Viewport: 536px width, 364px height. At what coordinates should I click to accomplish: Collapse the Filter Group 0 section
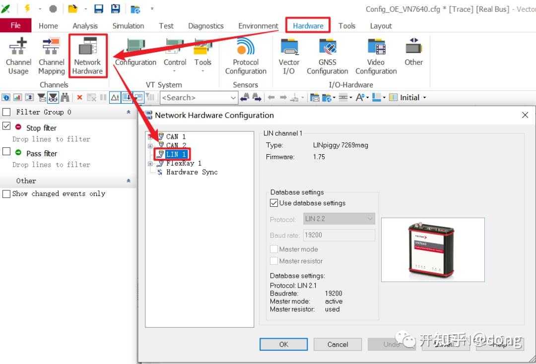click(x=129, y=112)
